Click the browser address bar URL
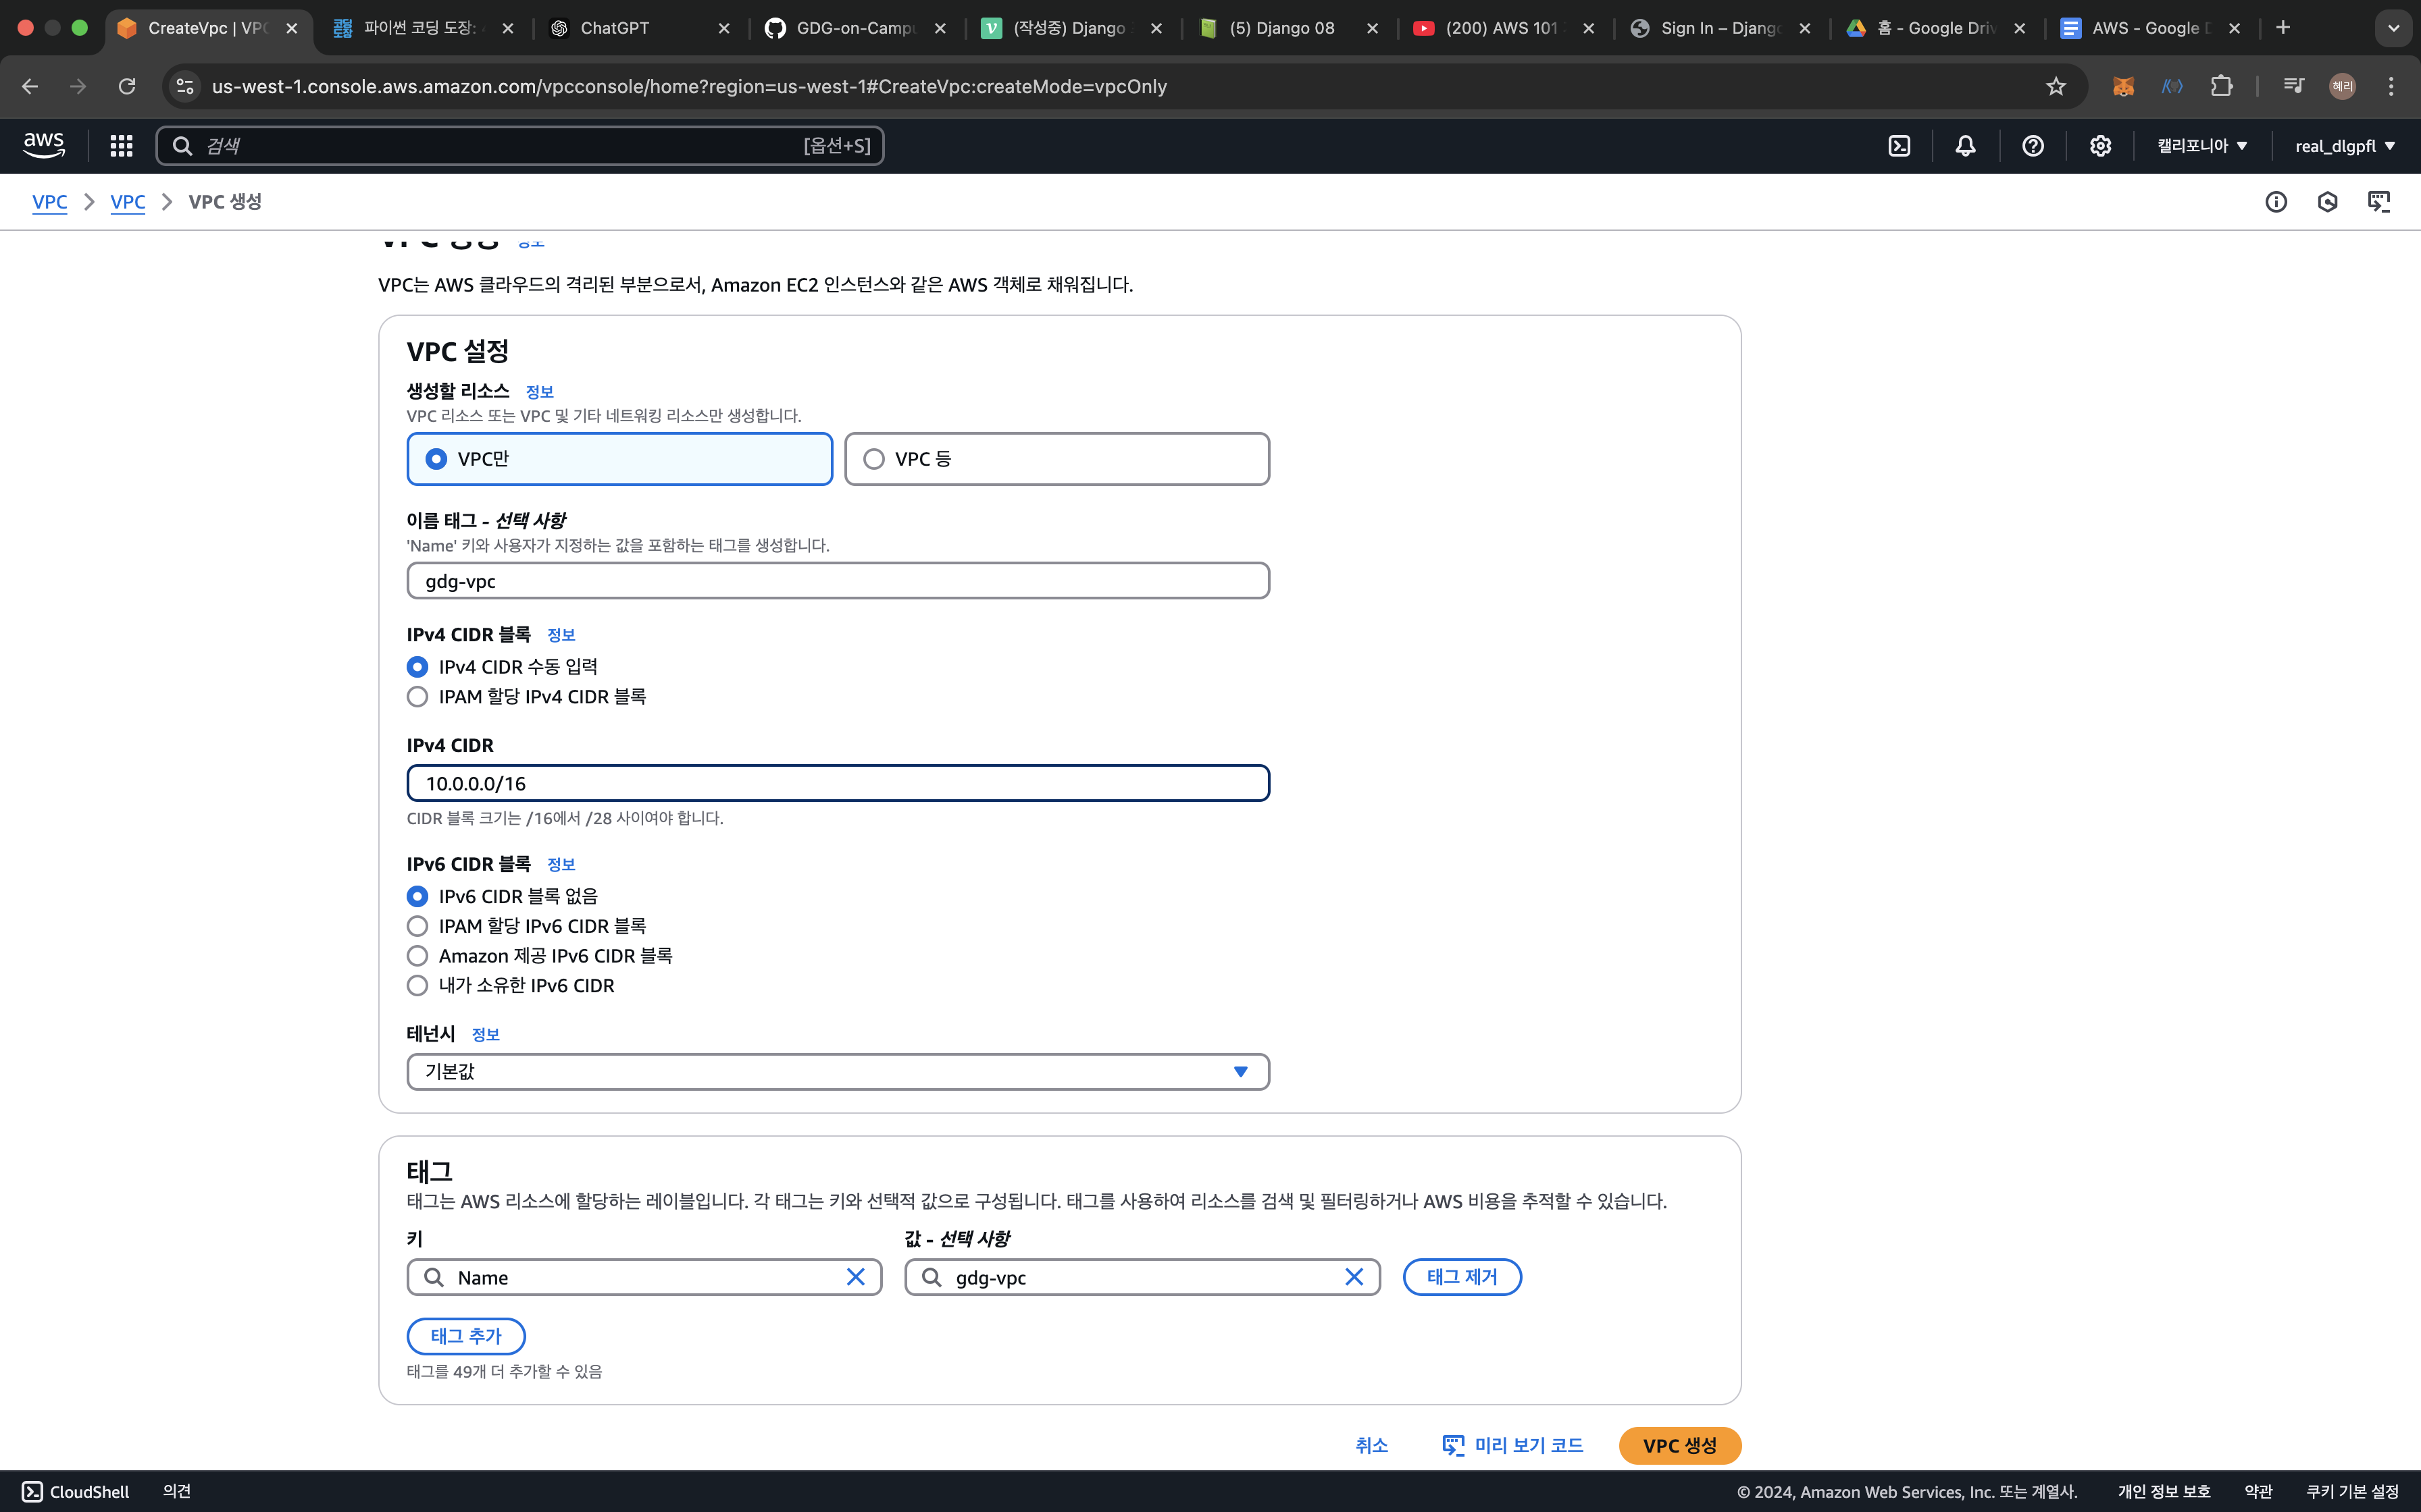 (x=689, y=87)
